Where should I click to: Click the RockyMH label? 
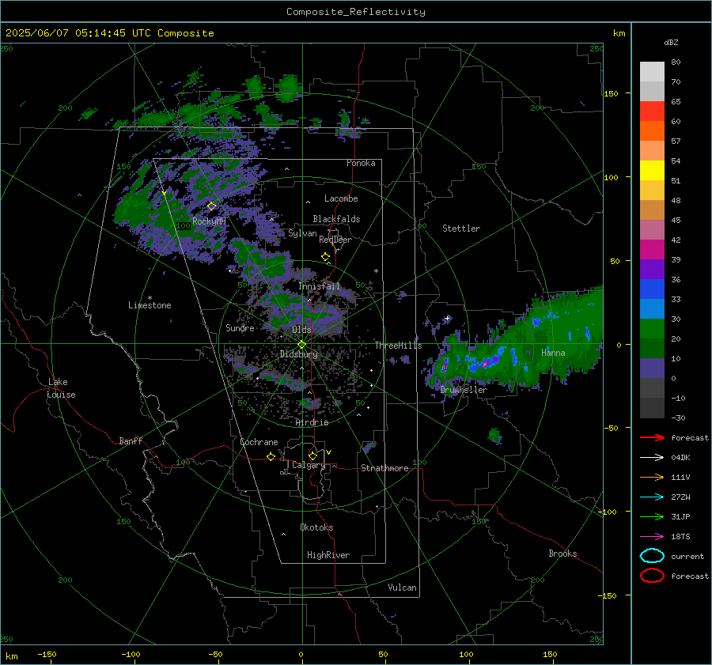(209, 221)
